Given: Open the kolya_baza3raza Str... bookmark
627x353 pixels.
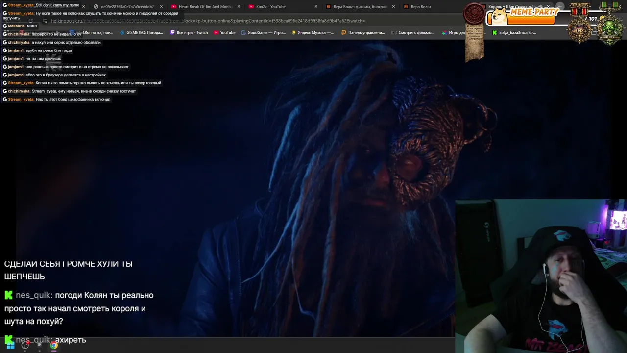Looking at the screenshot, I should pos(514,33).
